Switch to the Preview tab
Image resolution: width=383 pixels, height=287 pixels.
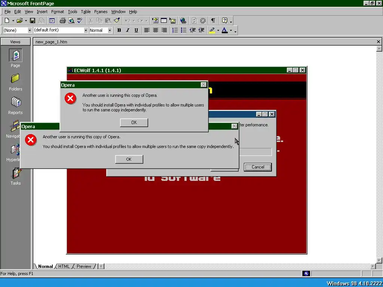point(84,266)
